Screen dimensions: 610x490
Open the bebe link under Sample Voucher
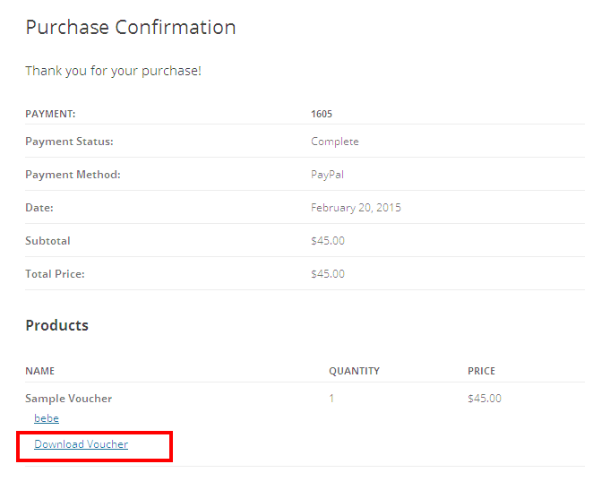click(x=47, y=418)
